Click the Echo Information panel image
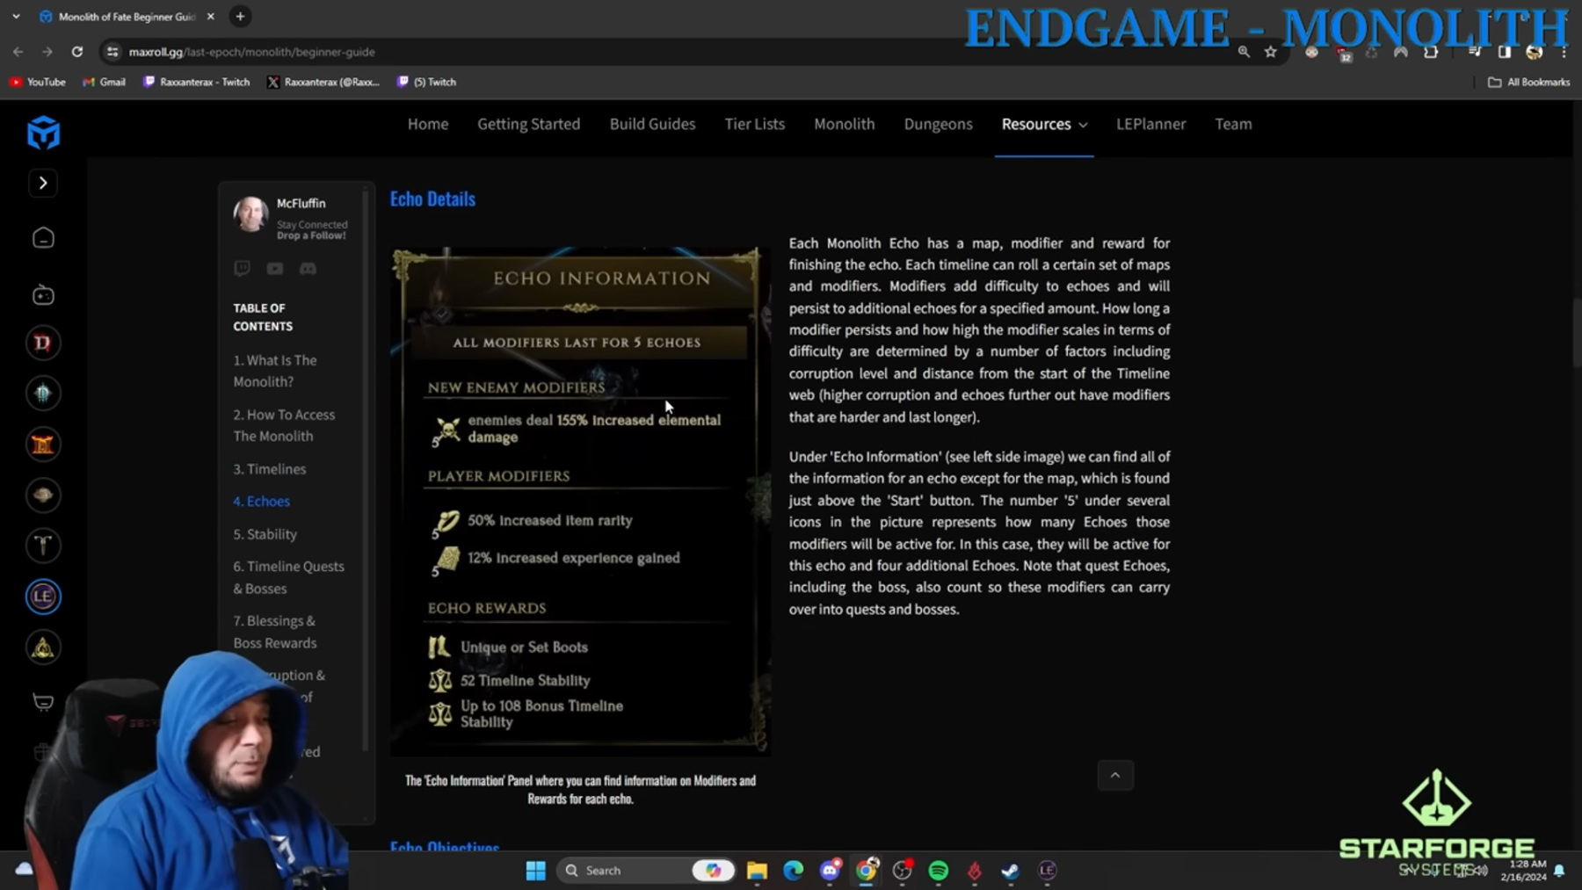The image size is (1582, 890). 580,501
